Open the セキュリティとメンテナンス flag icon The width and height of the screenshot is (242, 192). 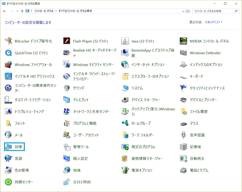coord(183,88)
